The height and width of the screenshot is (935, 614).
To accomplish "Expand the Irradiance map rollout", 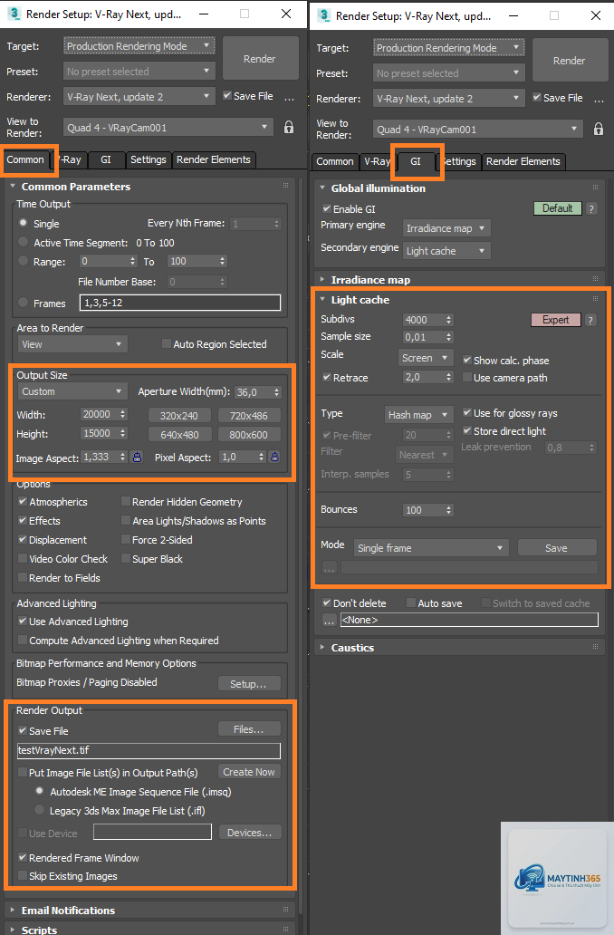I will pos(370,280).
